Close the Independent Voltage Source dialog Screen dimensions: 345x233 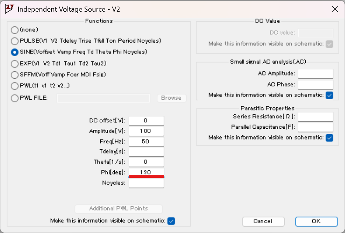[x=335, y=9]
